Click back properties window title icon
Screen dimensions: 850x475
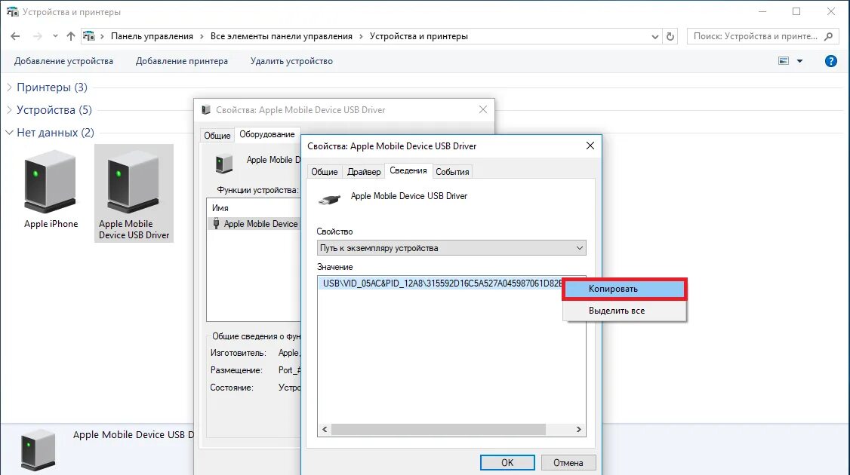[206, 110]
